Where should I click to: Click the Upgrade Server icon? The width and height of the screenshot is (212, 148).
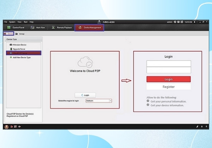[x=11, y=49]
